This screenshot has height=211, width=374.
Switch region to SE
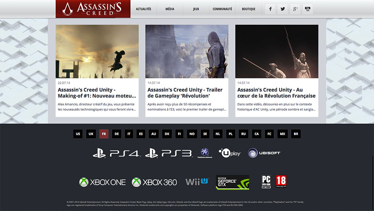tap(205, 134)
